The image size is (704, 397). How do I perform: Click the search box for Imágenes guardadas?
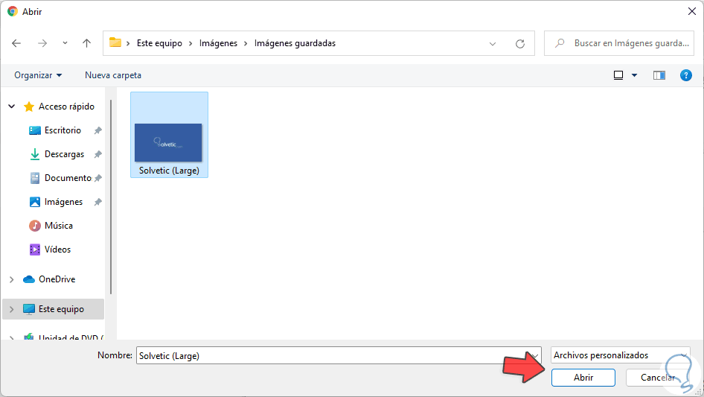pyautogui.click(x=619, y=43)
